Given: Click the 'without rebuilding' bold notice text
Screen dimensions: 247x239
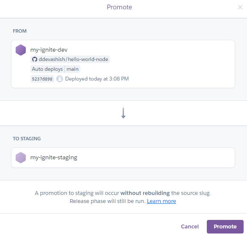Looking at the screenshot, I should pos(145,193).
